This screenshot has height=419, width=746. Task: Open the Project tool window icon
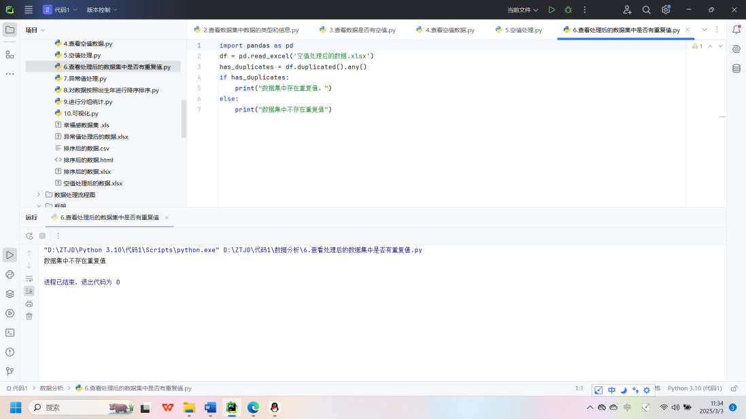(x=10, y=30)
